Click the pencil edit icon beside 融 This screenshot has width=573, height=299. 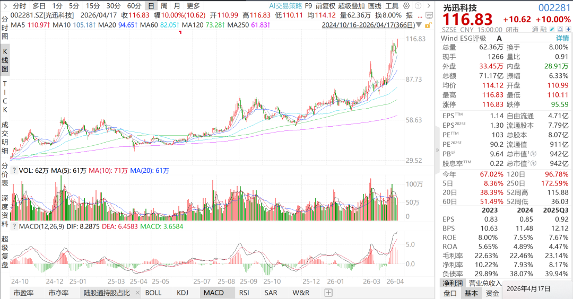(552, 30)
